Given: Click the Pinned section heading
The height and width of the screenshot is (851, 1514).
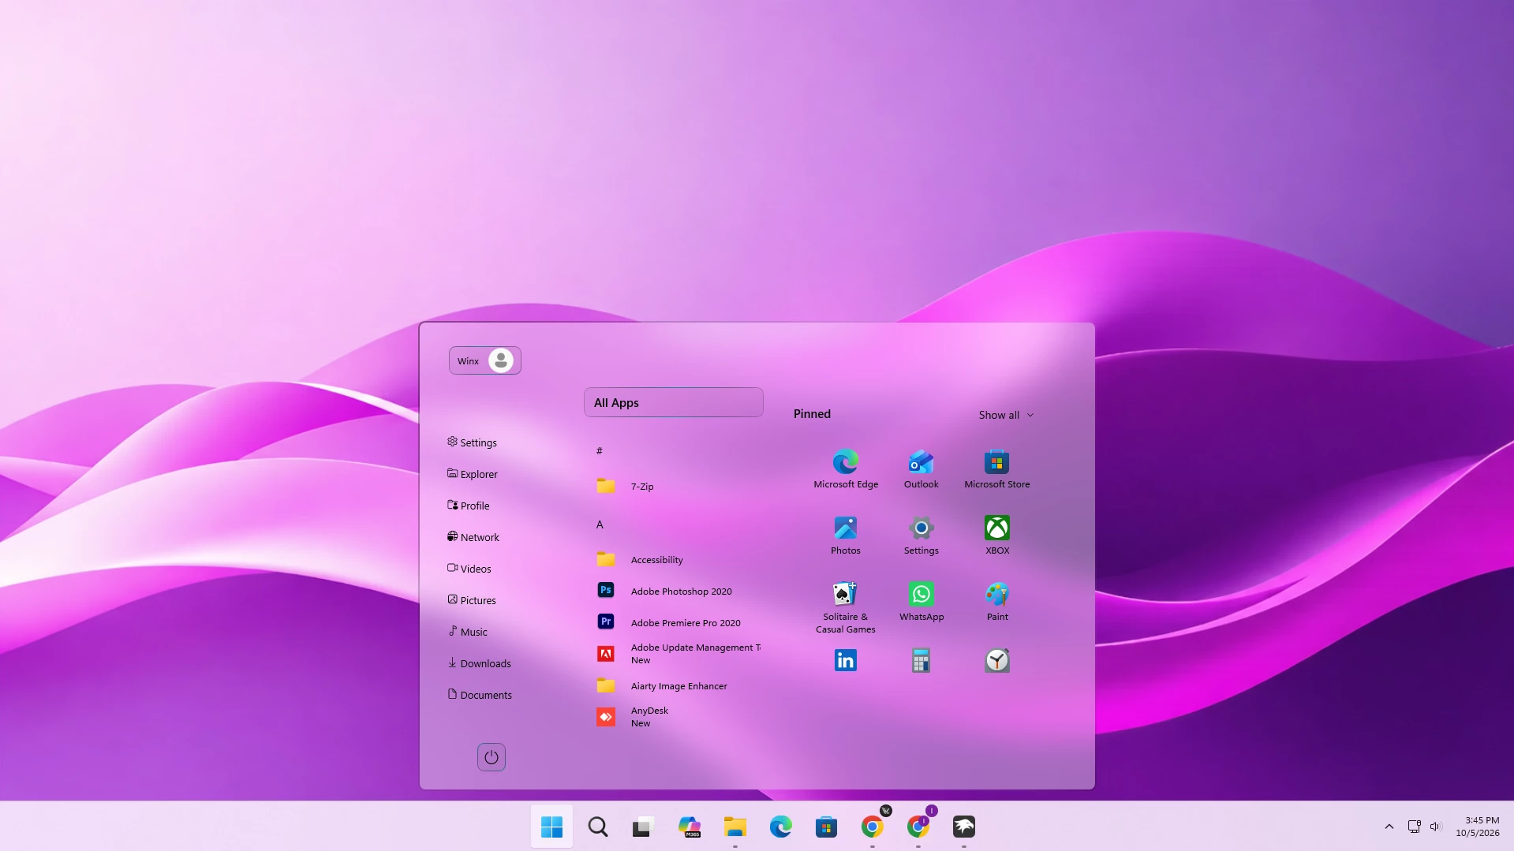Looking at the screenshot, I should pos(812,414).
